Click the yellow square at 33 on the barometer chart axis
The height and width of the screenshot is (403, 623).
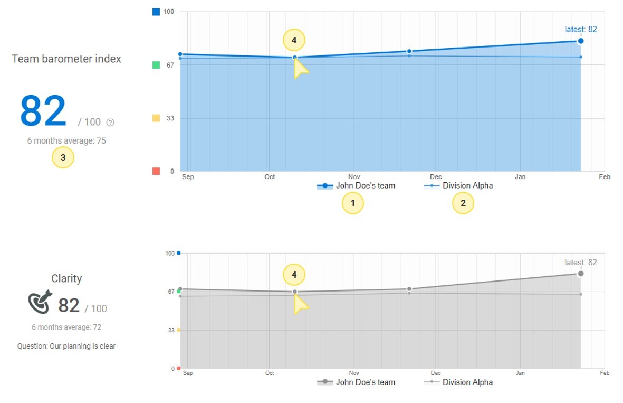coord(156,118)
